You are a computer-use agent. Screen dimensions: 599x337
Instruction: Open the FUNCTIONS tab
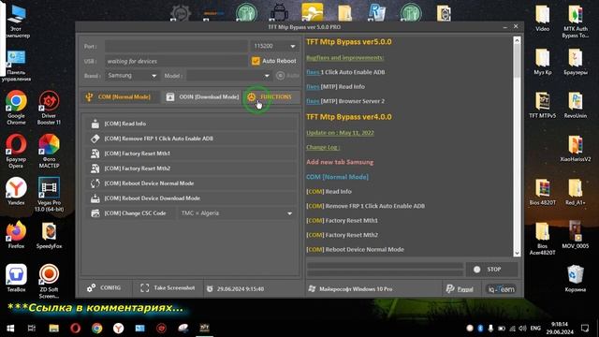pos(271,97)
